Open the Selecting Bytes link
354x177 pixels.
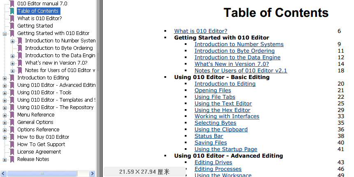coord(215,123)
